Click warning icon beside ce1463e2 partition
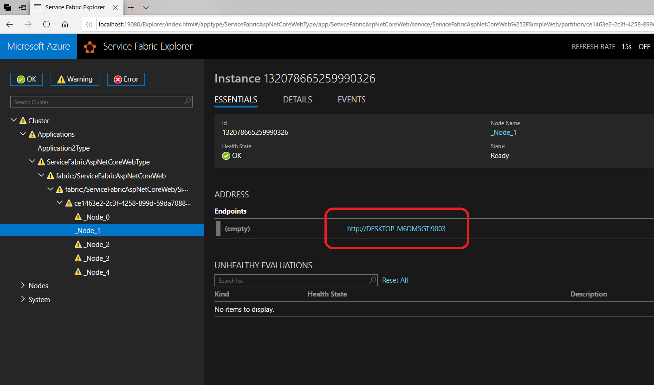 click(69, 203)
